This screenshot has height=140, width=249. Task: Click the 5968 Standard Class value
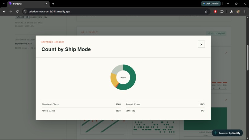pyautogui.click(x=118, y=104)
